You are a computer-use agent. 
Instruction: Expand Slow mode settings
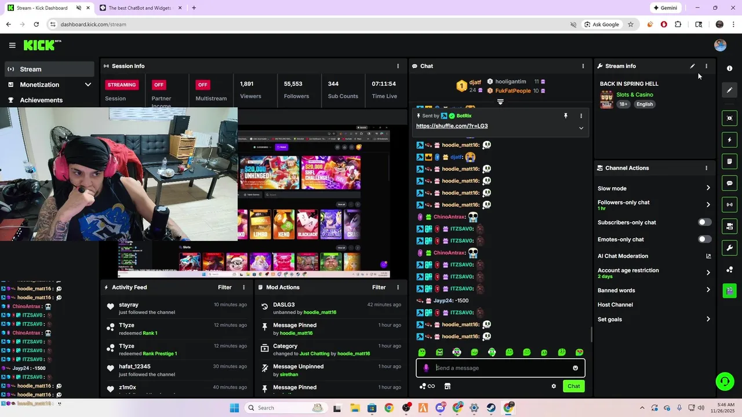708,188
